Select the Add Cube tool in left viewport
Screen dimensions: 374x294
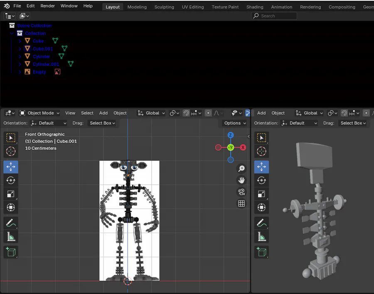tap(11, 252)
